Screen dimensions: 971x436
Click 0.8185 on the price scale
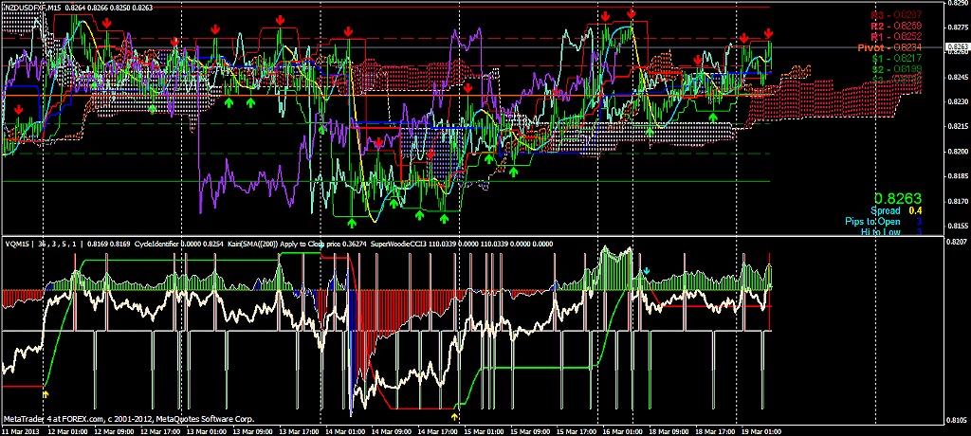pos(958,176)
